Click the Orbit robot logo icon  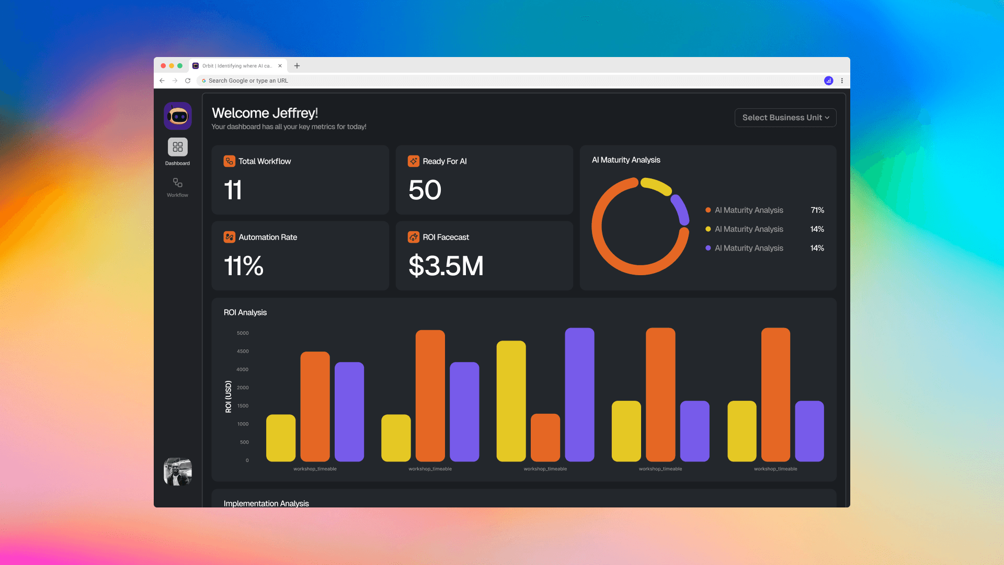[x=177, y=116]
